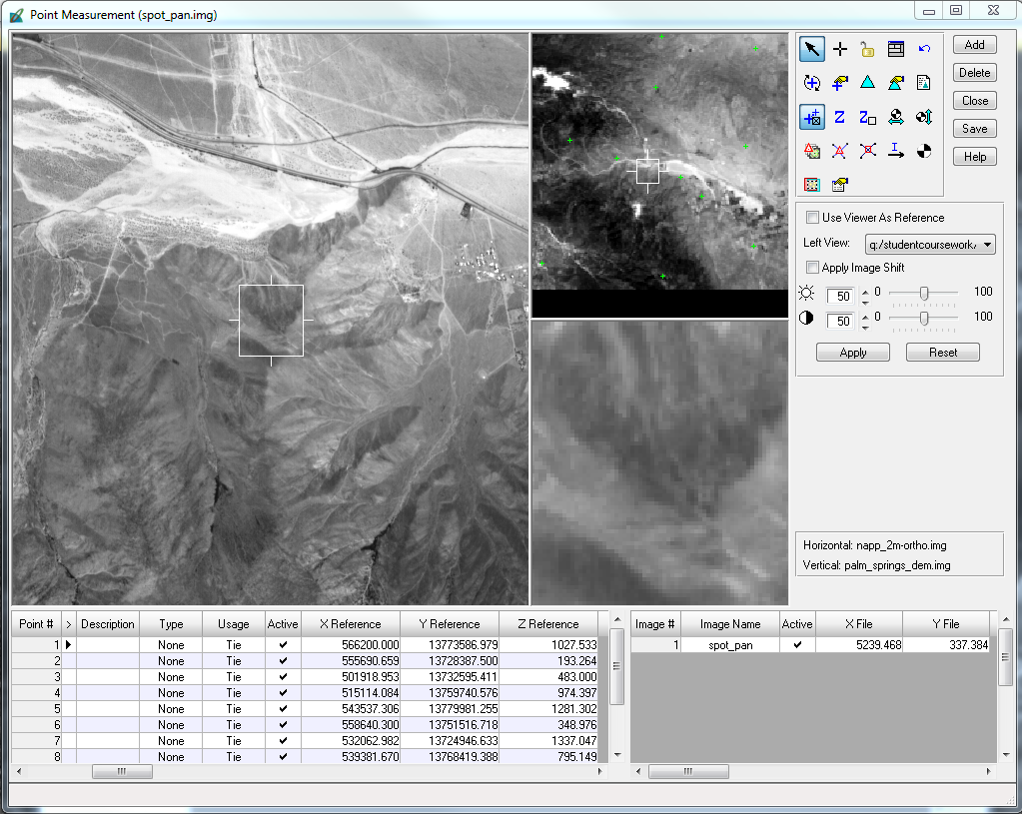Select X Reference column header
Viewport: 1022px width, 814px height.
(x=350, y=624)
